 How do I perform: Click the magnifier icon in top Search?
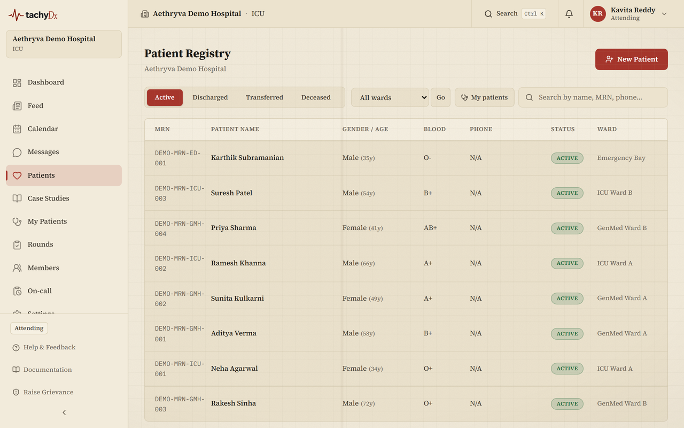pos(488,14)
